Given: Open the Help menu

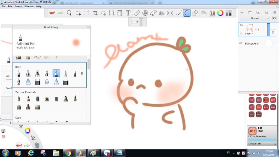Looking at the screenshot, I should [39, 7].
